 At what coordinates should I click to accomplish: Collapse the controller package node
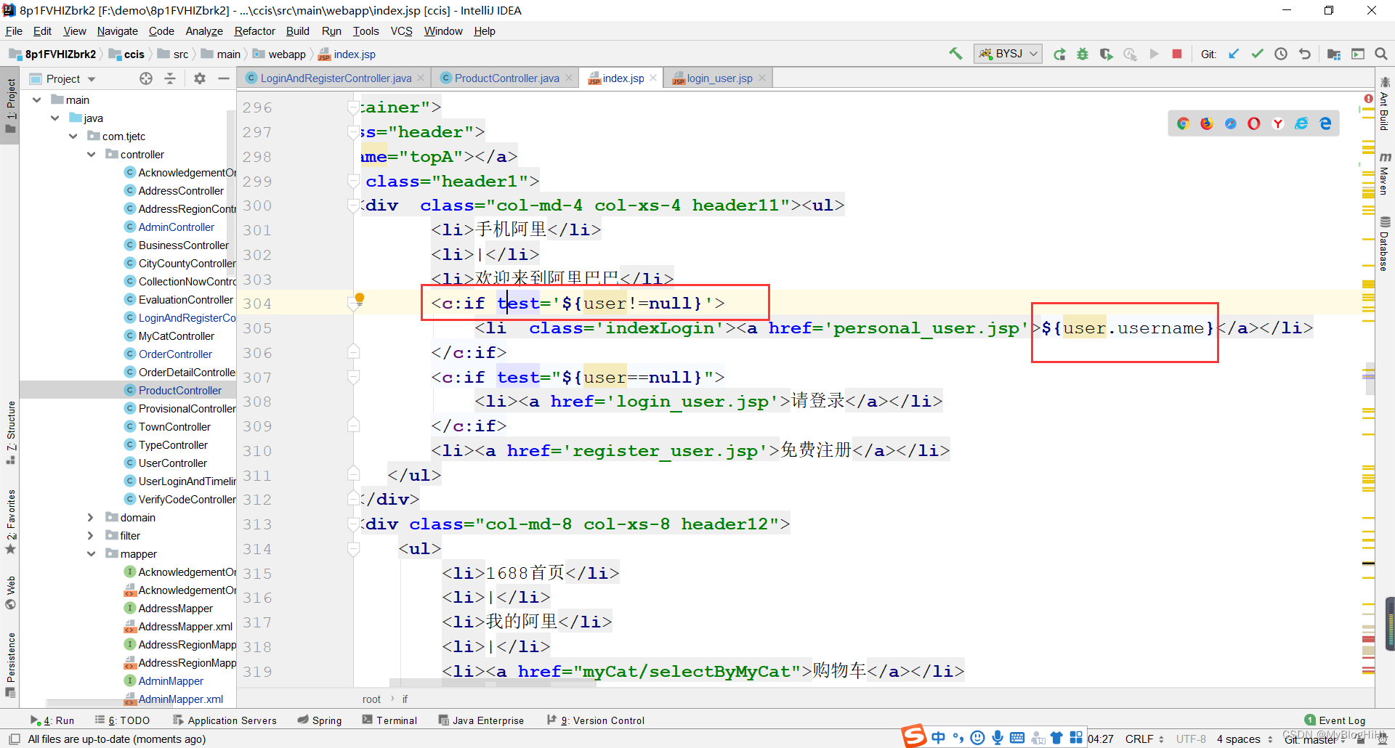[92, 155]
